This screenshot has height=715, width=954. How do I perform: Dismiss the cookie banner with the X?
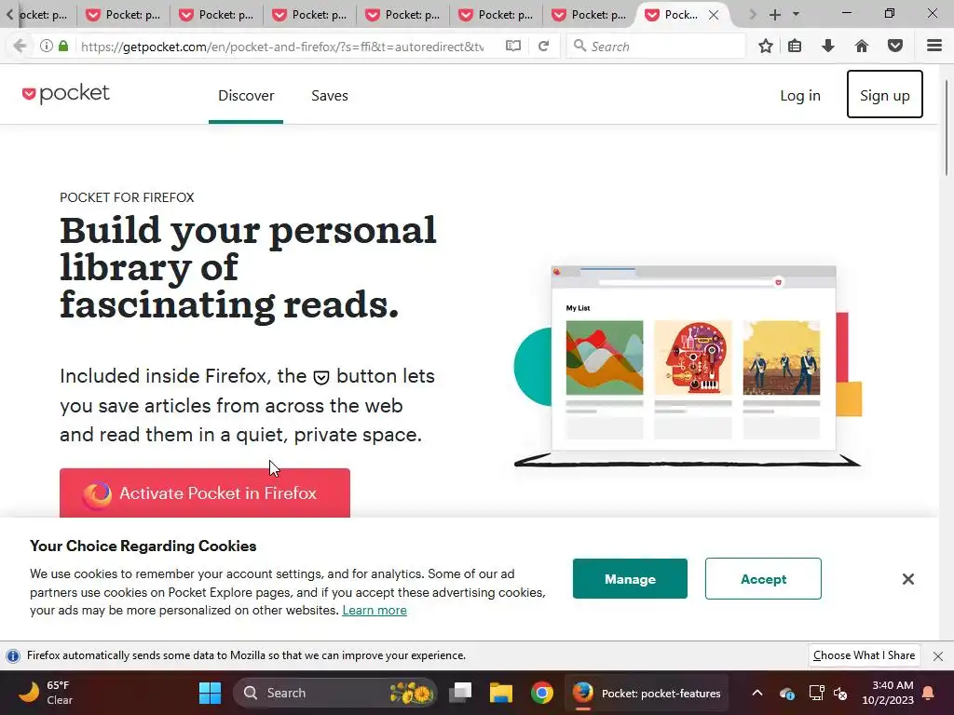coord(907,579)
